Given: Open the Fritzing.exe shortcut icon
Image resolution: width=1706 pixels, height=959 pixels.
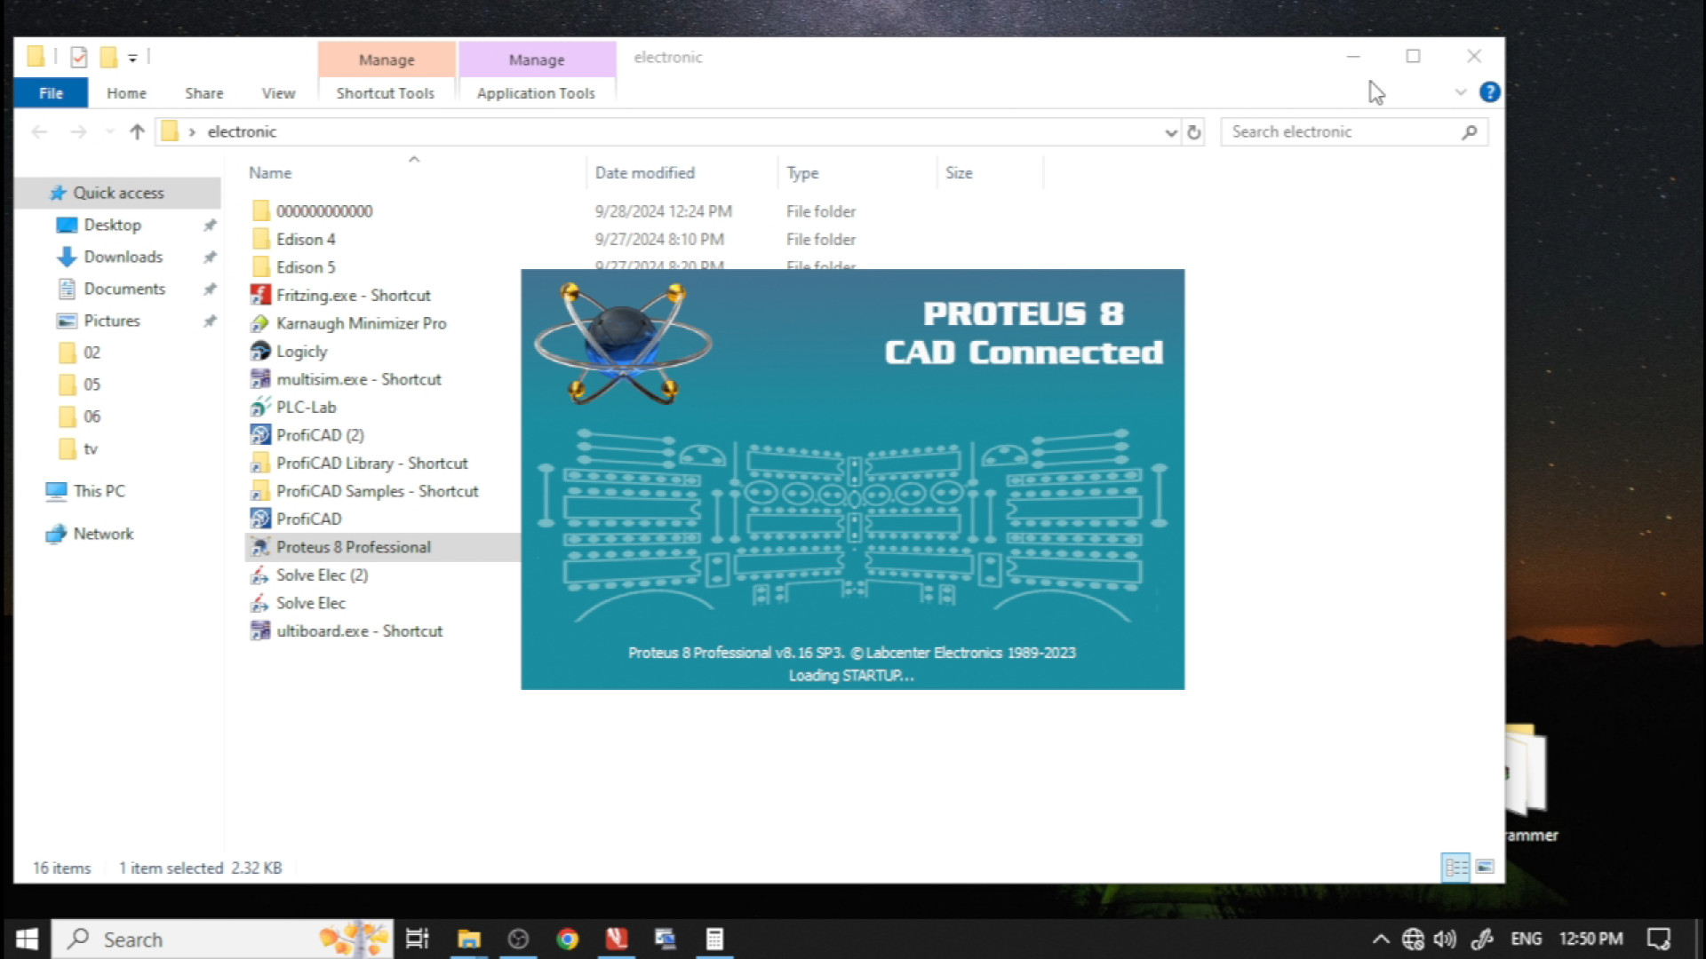Looking at the screenshot, I should tap(260, 295).
